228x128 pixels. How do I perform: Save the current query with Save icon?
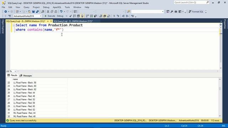click(x=33, y=12)
